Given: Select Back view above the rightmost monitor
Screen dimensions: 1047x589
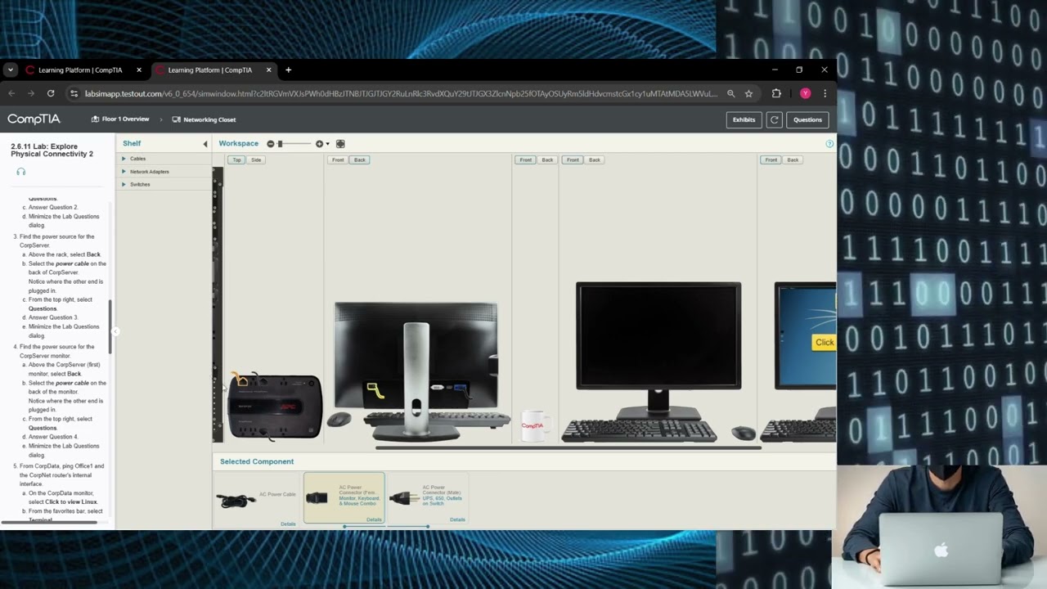Looking at the screenshot, I should (x=793, y=160).
